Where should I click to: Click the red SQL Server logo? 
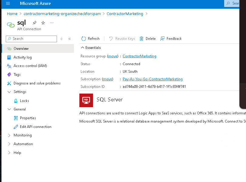coord(86,101)
